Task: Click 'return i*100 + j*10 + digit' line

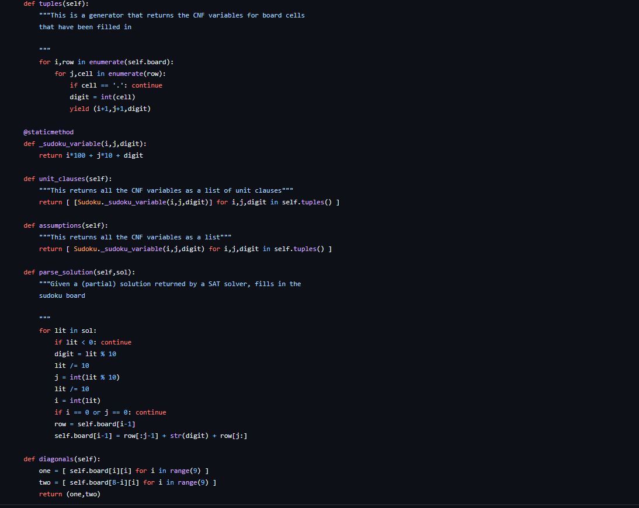Action: 91,155
